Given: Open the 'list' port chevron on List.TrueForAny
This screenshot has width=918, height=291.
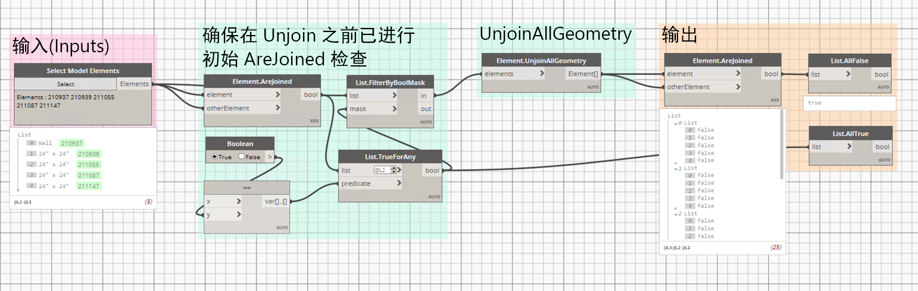Looking at the screenshot, I should pos(400,170).
